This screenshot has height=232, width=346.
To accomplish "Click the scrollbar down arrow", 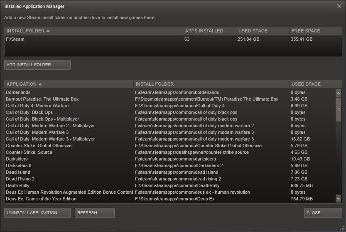I will click(338, 198).
